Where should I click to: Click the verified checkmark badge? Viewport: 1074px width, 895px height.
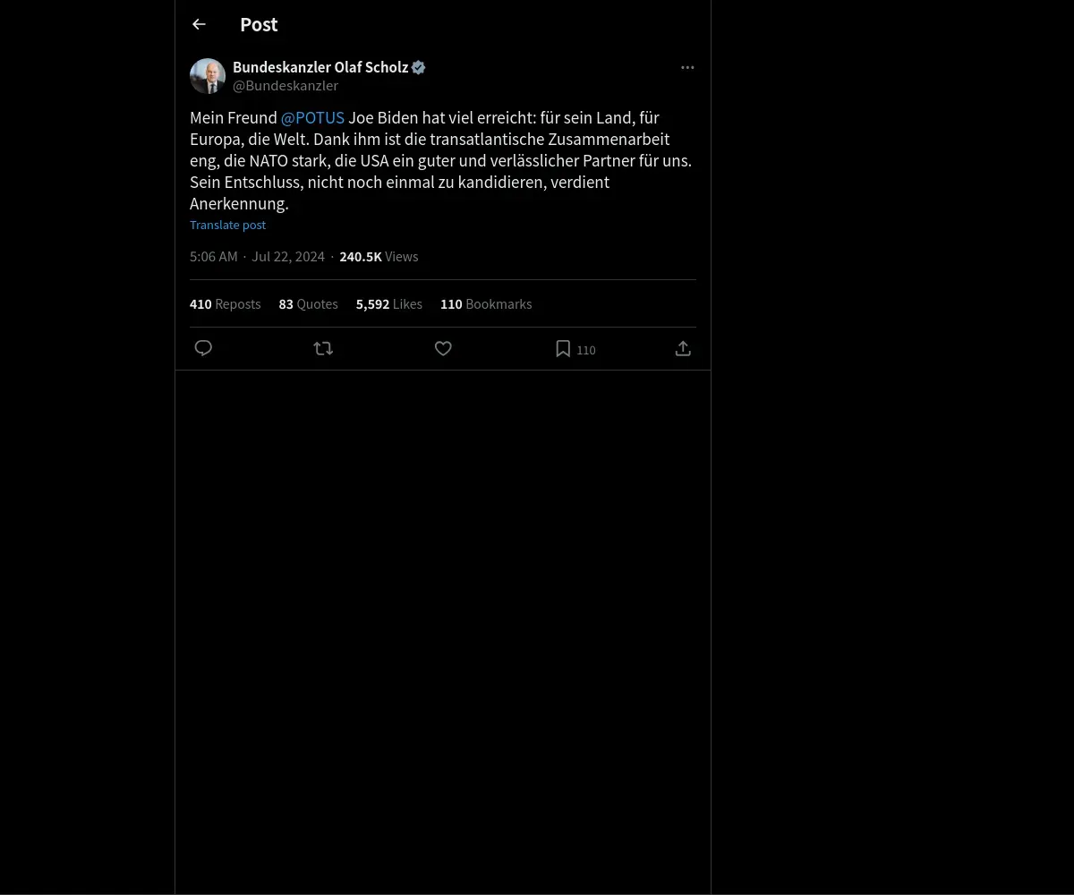[x=418, y=68]
